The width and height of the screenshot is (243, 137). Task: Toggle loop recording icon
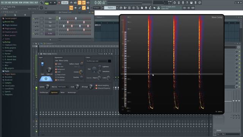(88, 3)
